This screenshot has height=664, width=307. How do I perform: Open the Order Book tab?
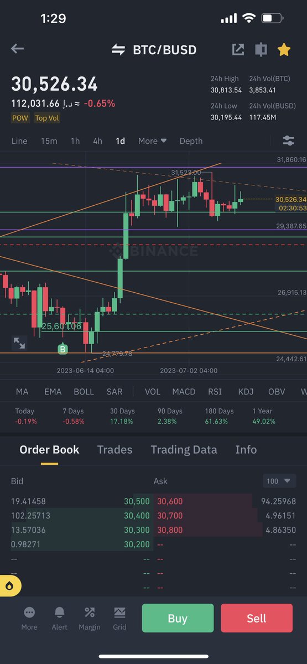tap(49, 450)
